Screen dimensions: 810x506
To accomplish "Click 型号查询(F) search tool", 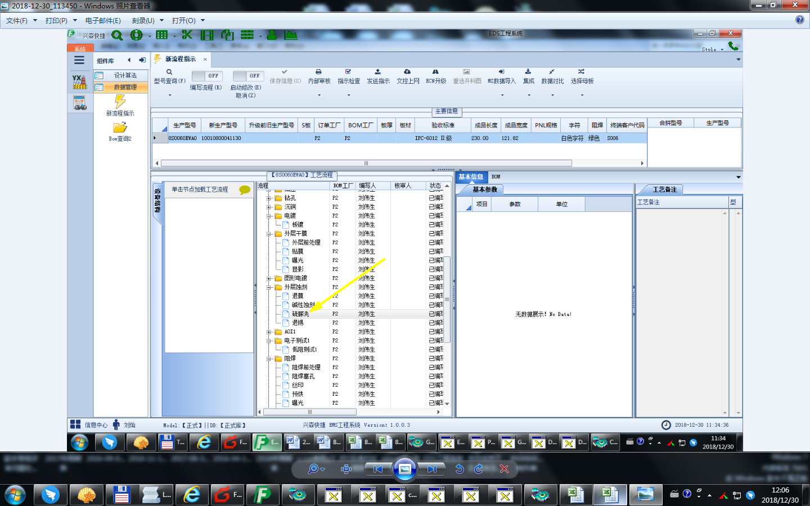I will [x=169, y=76].
